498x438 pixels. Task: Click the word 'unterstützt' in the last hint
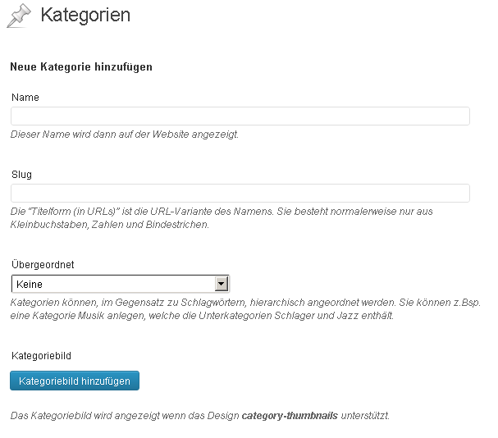coord(365,416)
